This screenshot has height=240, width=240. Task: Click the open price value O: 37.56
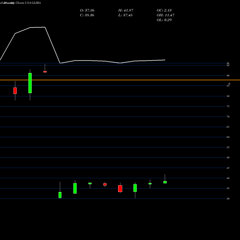click(87, 11)
